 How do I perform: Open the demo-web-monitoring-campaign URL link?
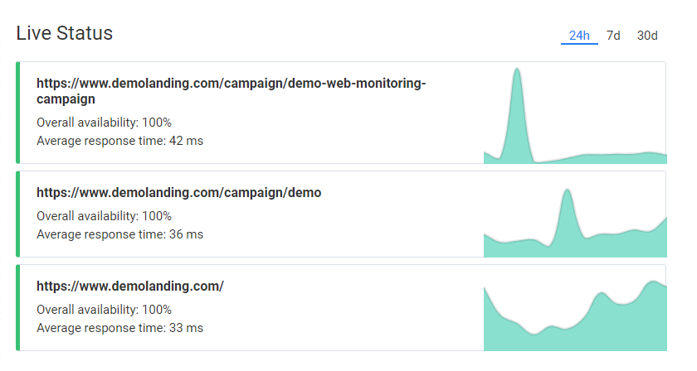coord(231,91)
